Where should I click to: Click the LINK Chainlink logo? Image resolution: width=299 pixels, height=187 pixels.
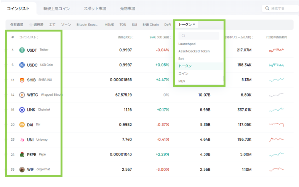[x=22, y=110]
